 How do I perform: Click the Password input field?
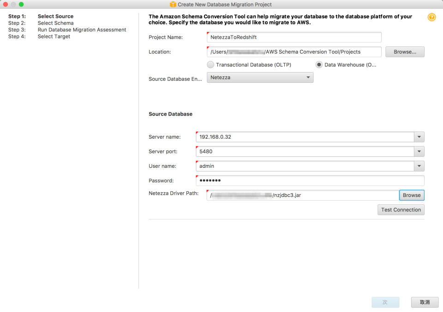(x=309, y=180)
